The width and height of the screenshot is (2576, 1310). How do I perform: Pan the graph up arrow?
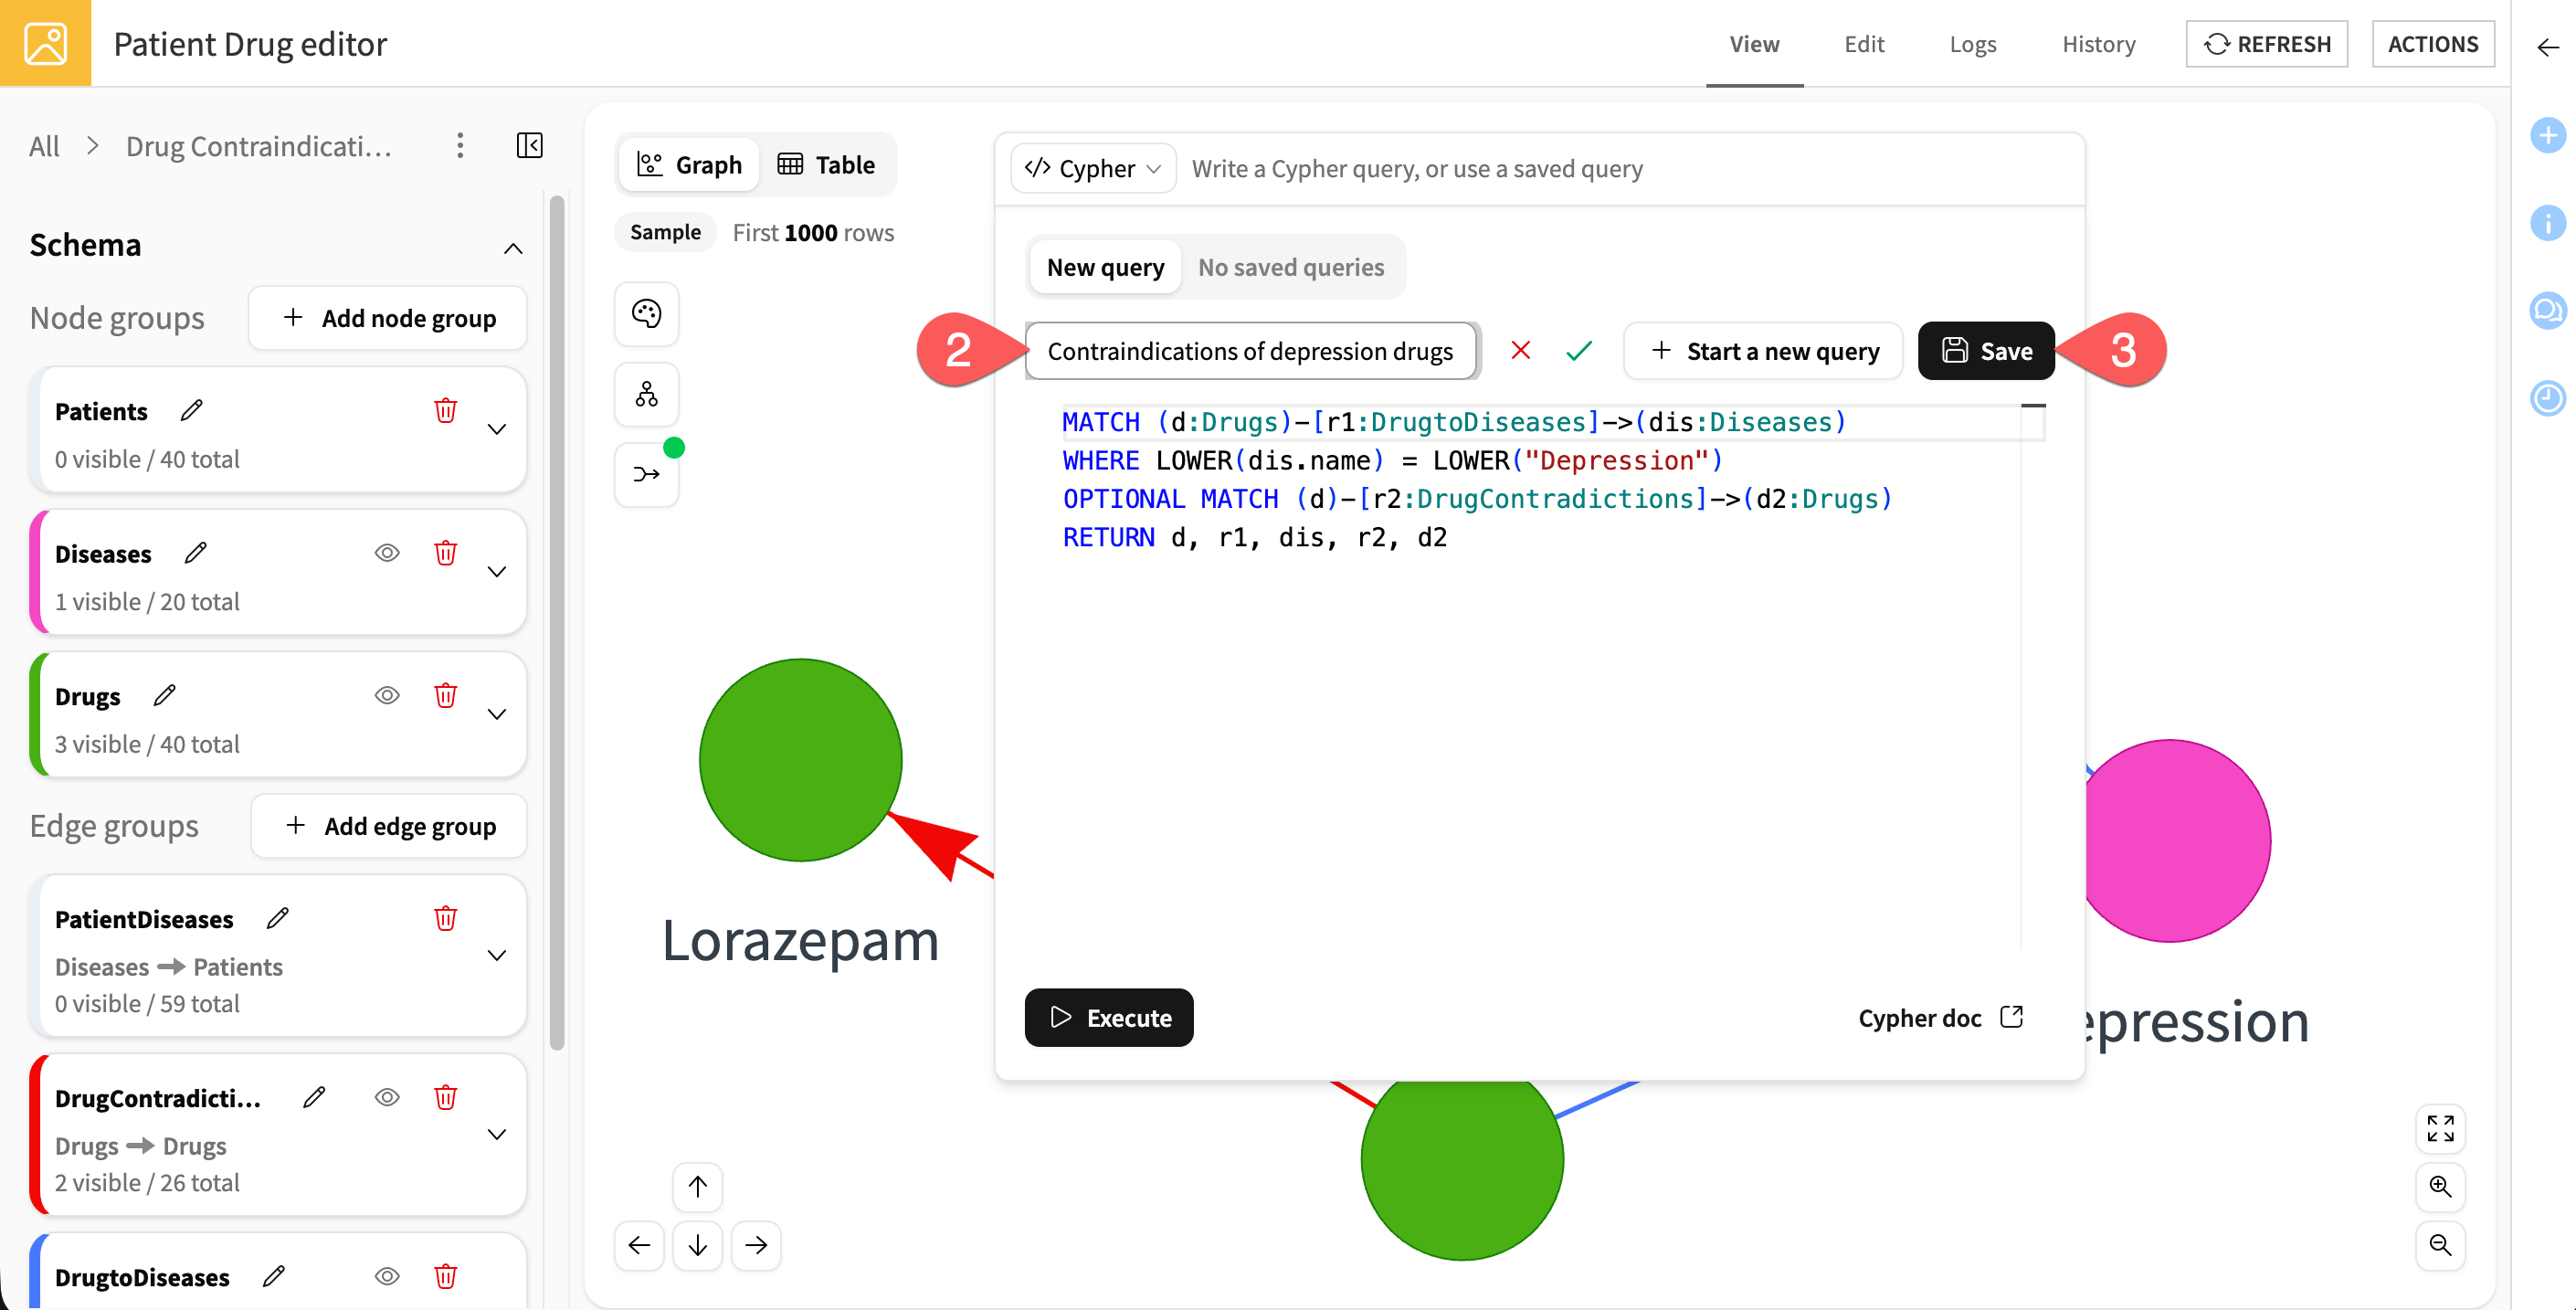point(698,1187)
